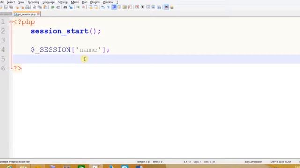Image resolution: width=300 pixels, height=168 pixels.
Task: Click the Redo arrow icon
Action: [58, 7]
